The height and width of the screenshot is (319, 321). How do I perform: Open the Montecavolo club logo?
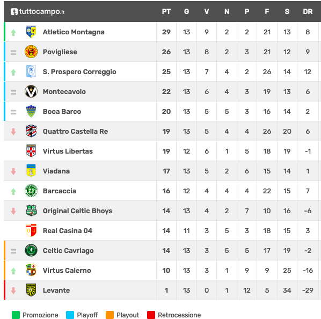click(31, 91)
